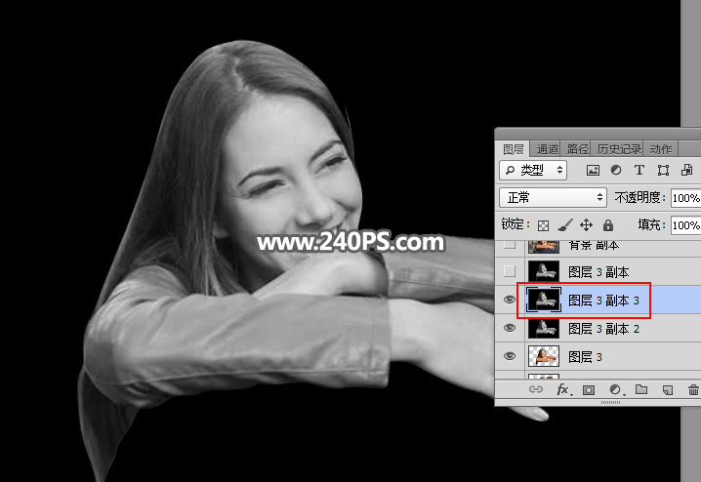Lock image pixels brush icon
The width and height of the screenshot is (701, 482).
[565, 225]
